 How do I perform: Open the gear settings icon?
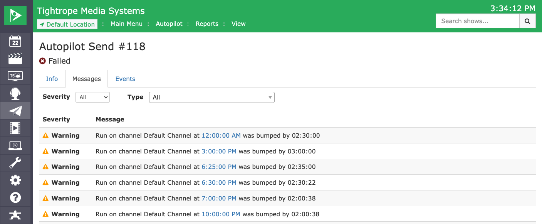coord(15,180)
